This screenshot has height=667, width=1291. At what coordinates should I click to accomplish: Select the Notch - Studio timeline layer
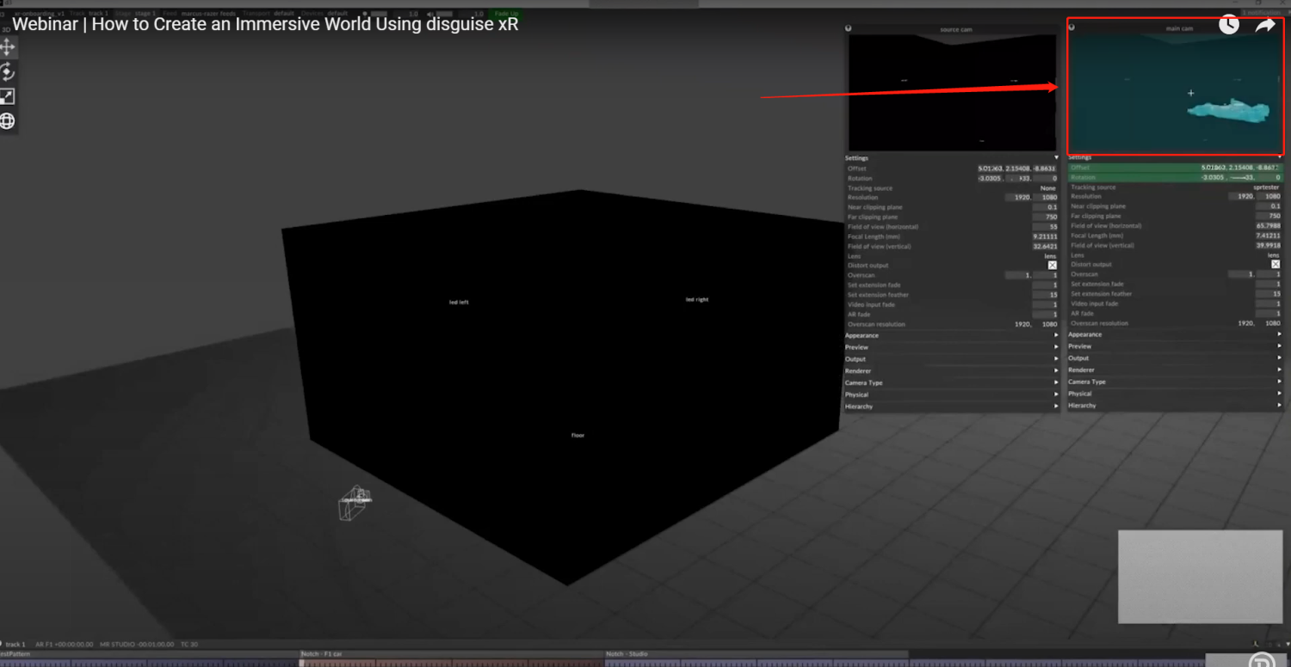click(757, 654)
